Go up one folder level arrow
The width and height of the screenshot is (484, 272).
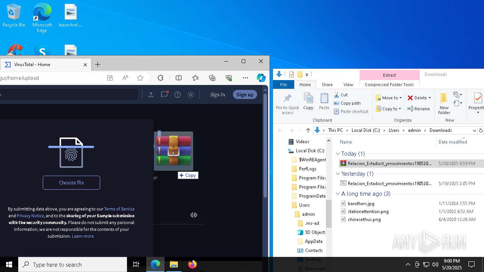pyautogui.click(x=308, y=130)
